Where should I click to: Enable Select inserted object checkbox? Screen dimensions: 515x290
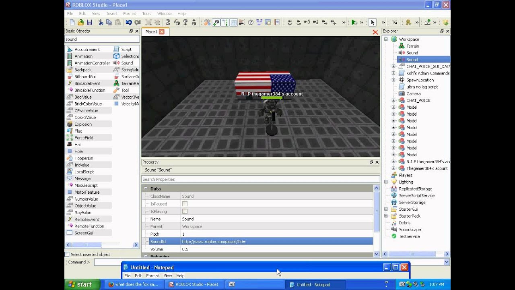(x=67, y=255)
